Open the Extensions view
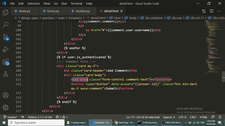 [6, 62]
